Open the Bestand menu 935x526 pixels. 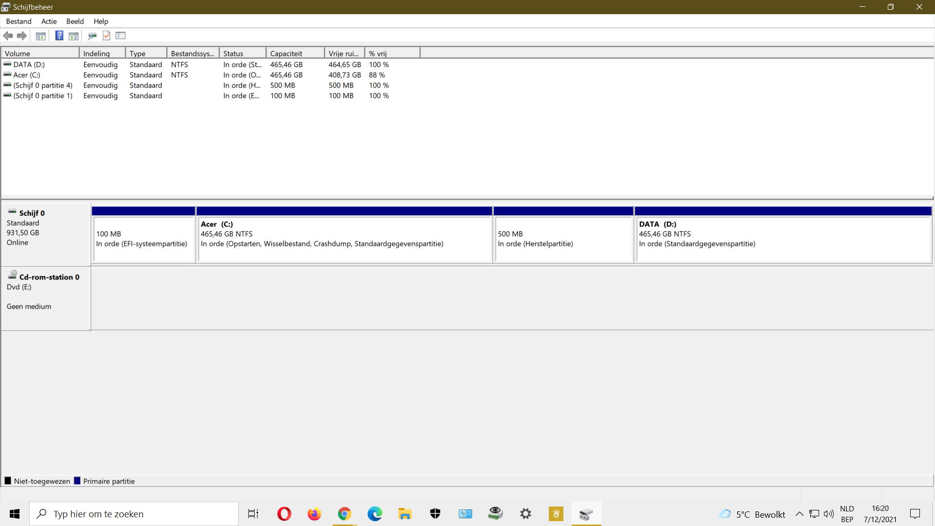(x=19, y=21)
